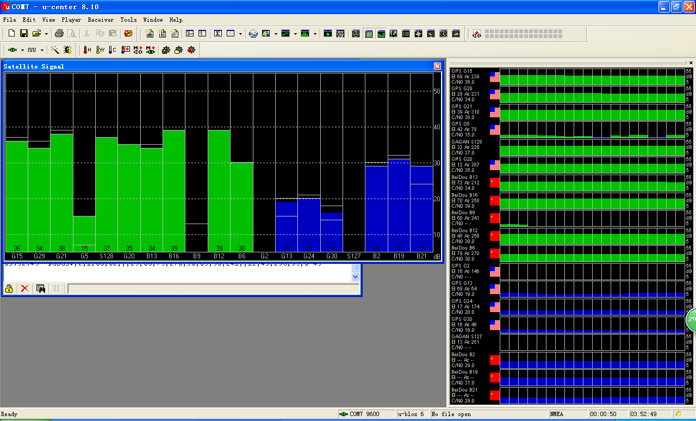Open the View menu
Viewport: 696px width, 421px height.
tap(48, 20)
